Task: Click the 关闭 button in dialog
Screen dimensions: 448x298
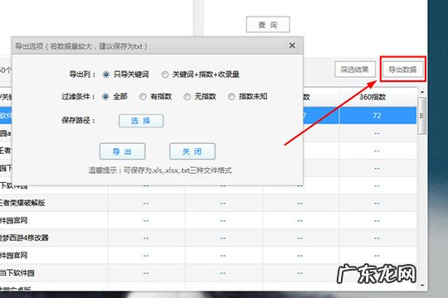Action: [x=192, y=151]
